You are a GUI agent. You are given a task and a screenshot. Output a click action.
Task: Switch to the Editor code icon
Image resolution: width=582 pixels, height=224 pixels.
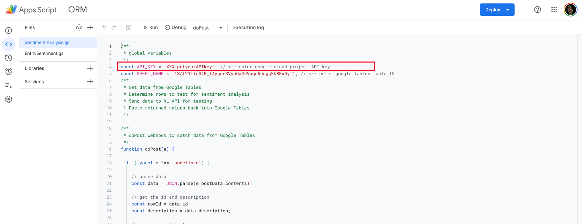click(x=9, y=44)
